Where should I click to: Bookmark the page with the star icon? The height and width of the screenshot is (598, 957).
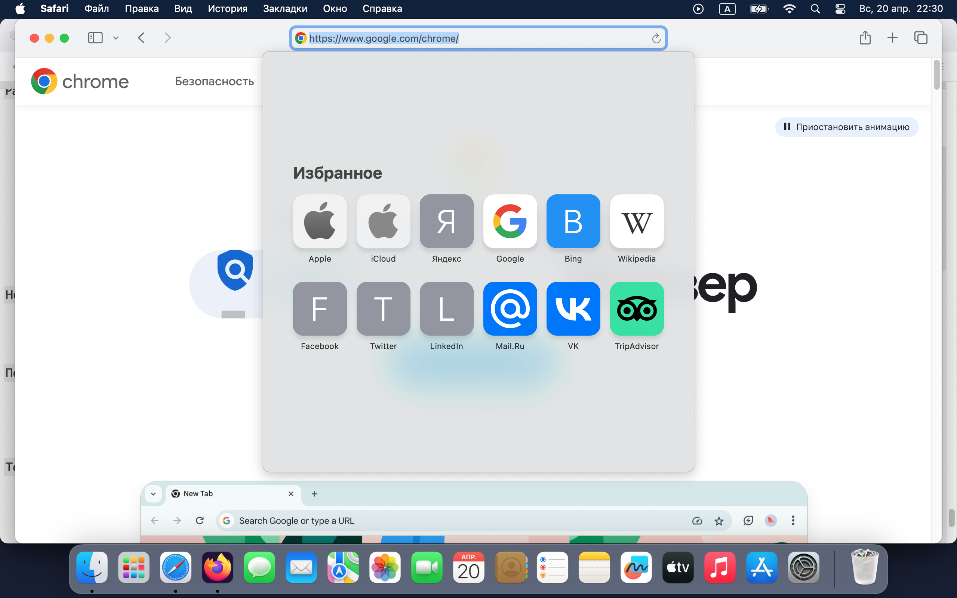pos(719,521)
